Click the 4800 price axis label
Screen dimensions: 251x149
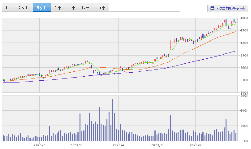coord(244,18)
